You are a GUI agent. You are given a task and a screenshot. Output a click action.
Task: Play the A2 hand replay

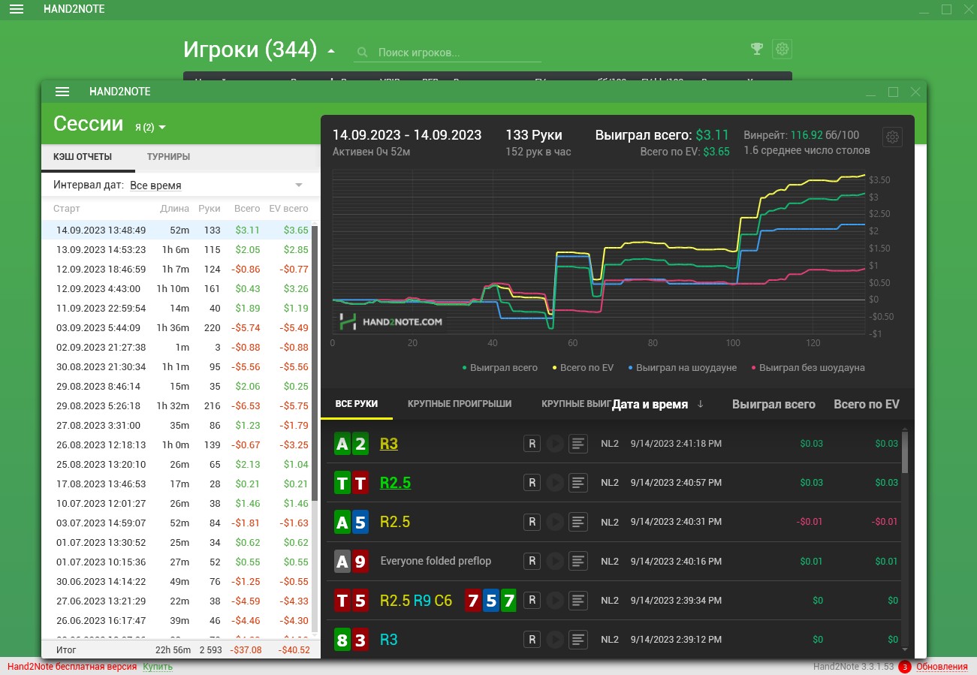coord(555,444)
